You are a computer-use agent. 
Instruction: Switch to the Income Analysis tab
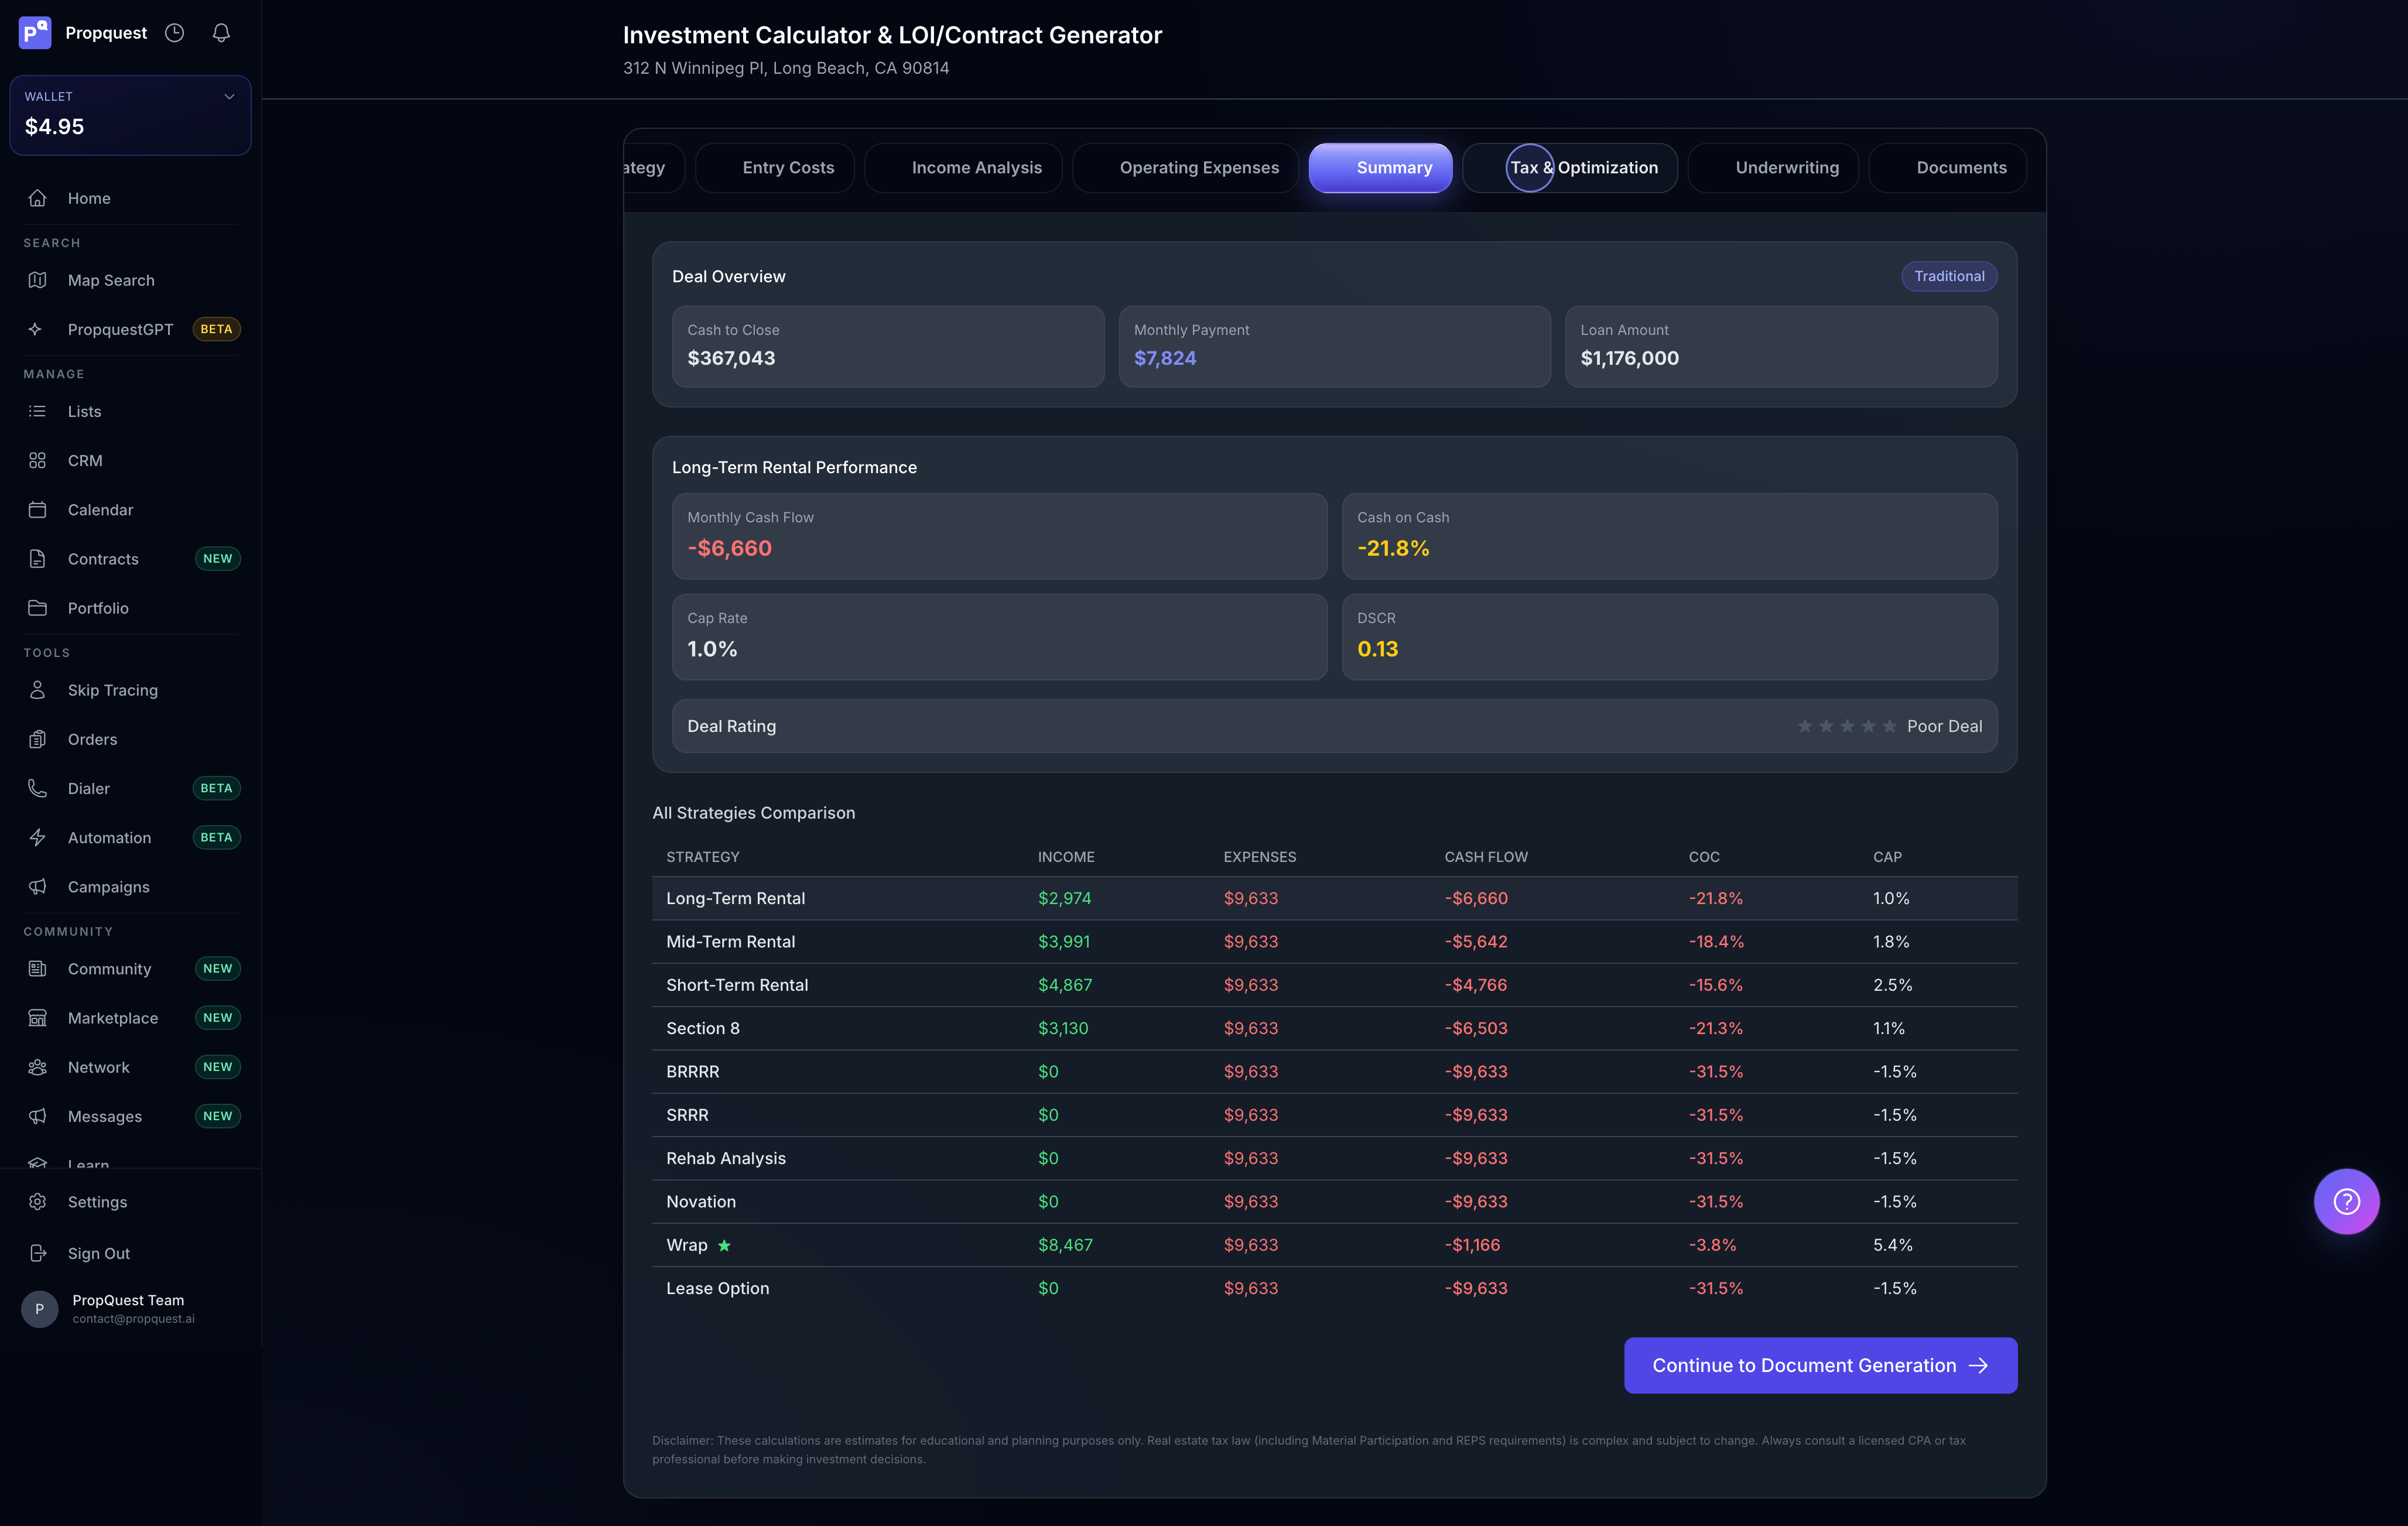pyautogui.click(x=963, y=168)
